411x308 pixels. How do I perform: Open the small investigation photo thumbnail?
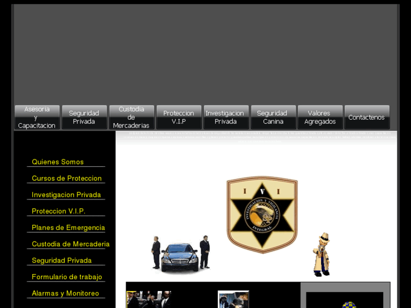point(233,300)
